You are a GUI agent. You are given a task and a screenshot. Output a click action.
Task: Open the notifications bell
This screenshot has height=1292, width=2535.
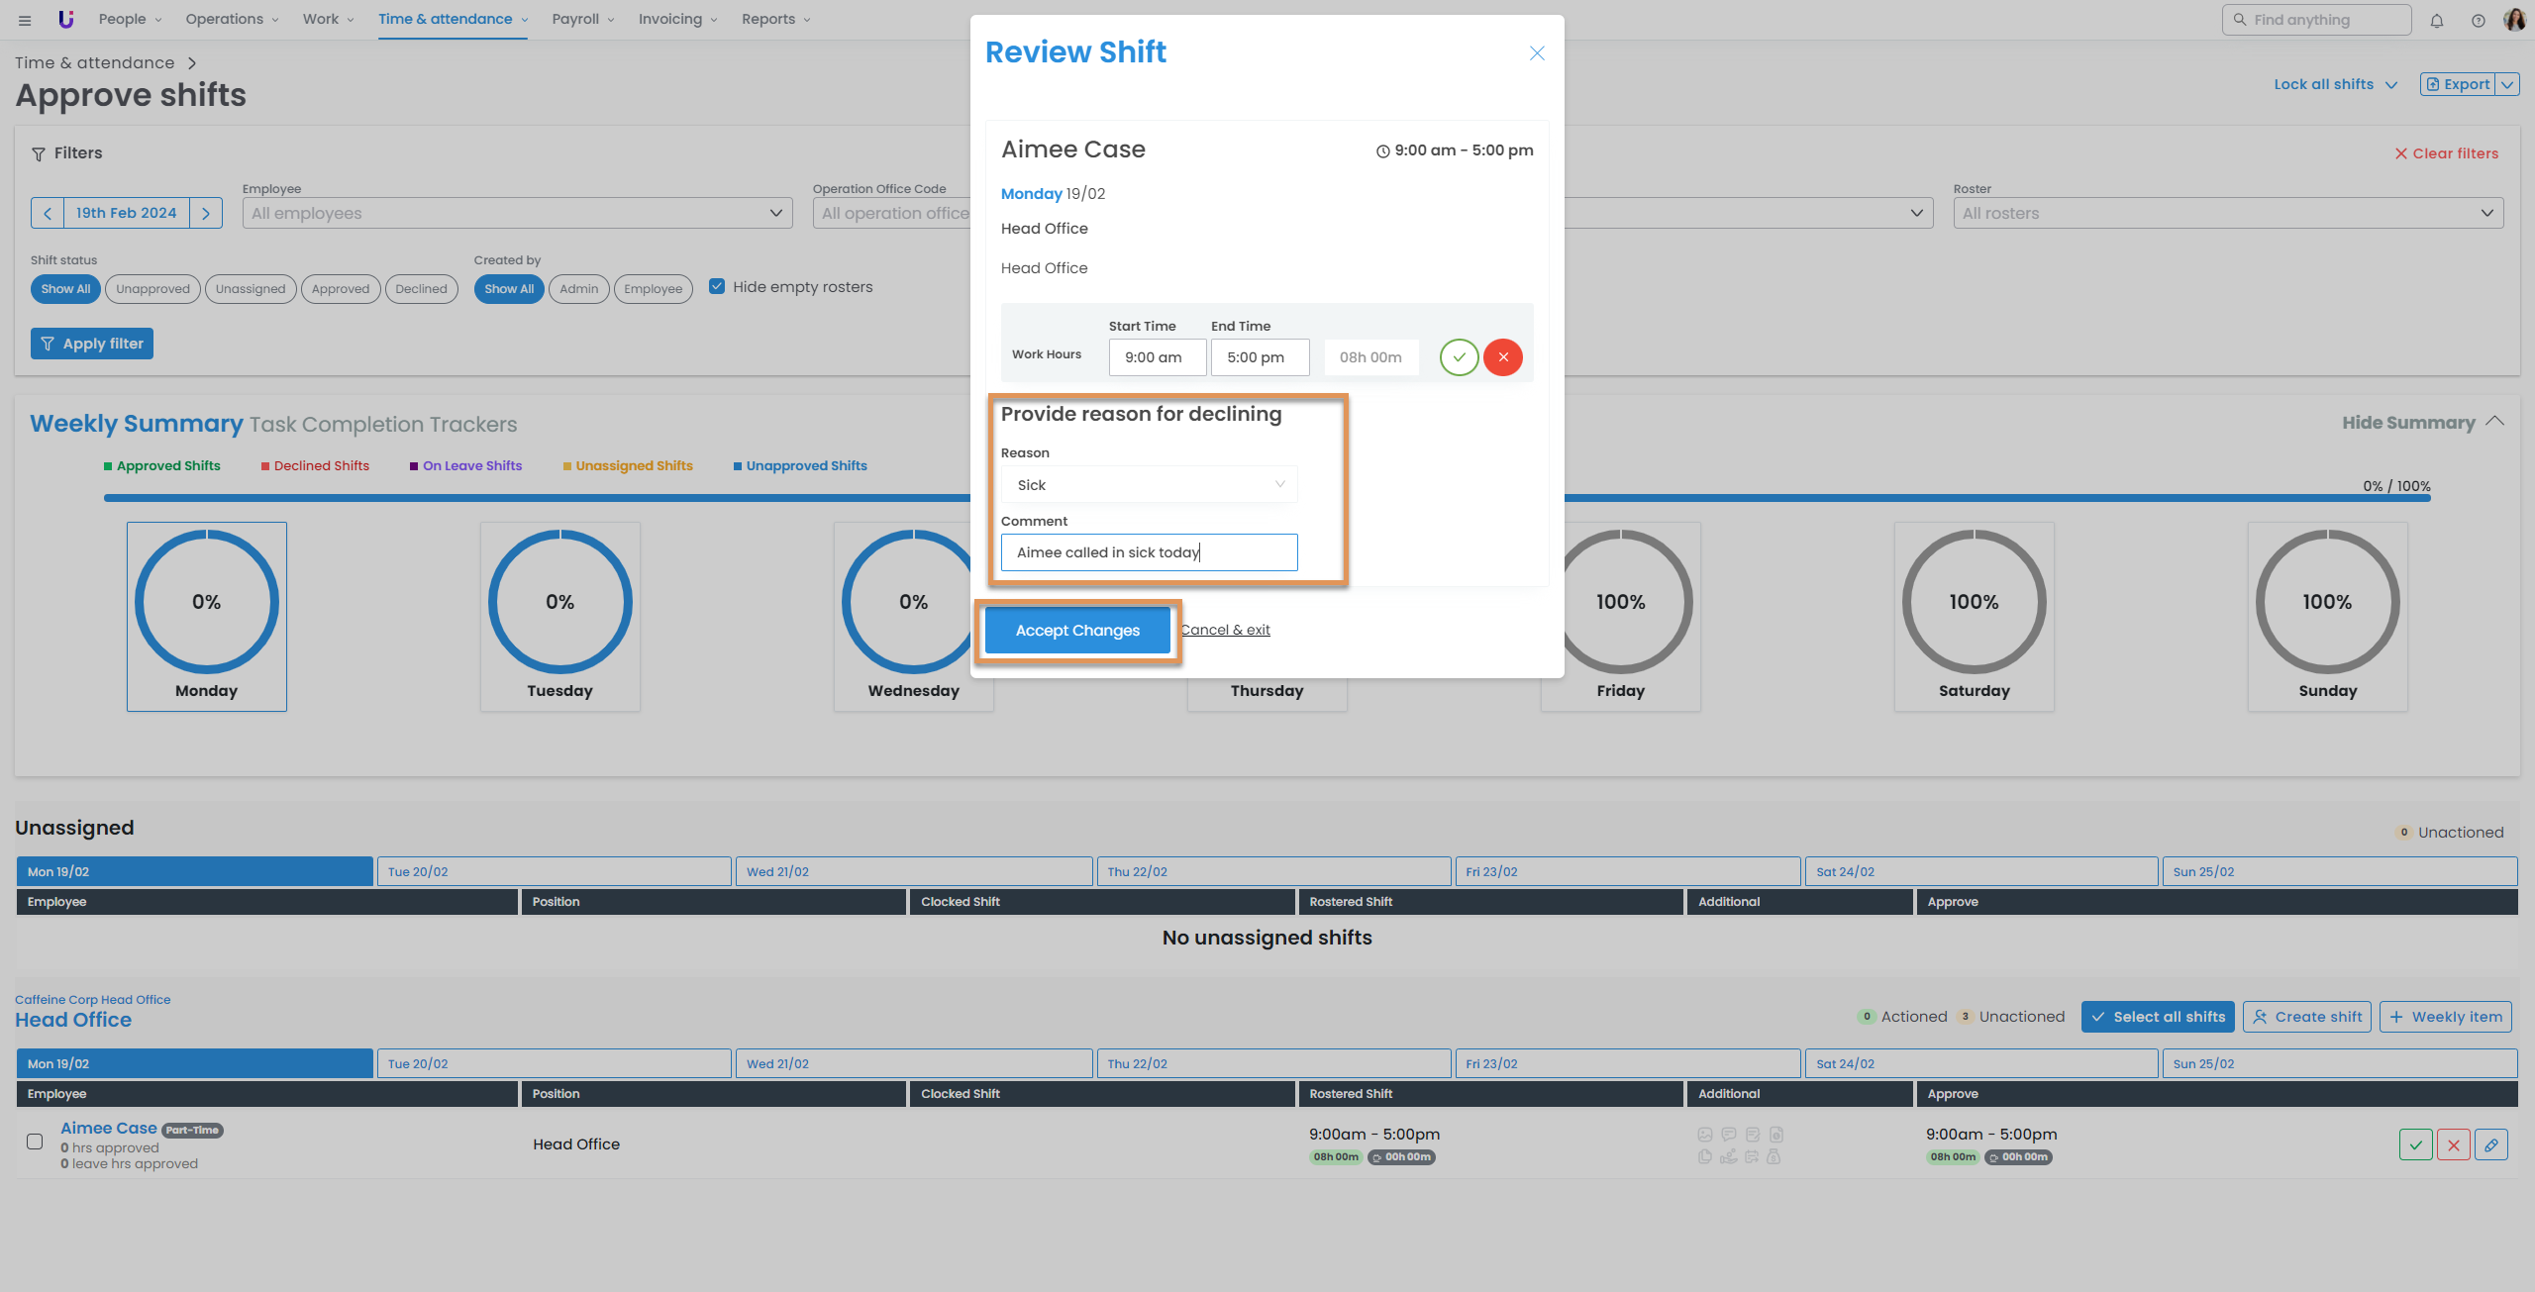click(x=2436, y=20)
